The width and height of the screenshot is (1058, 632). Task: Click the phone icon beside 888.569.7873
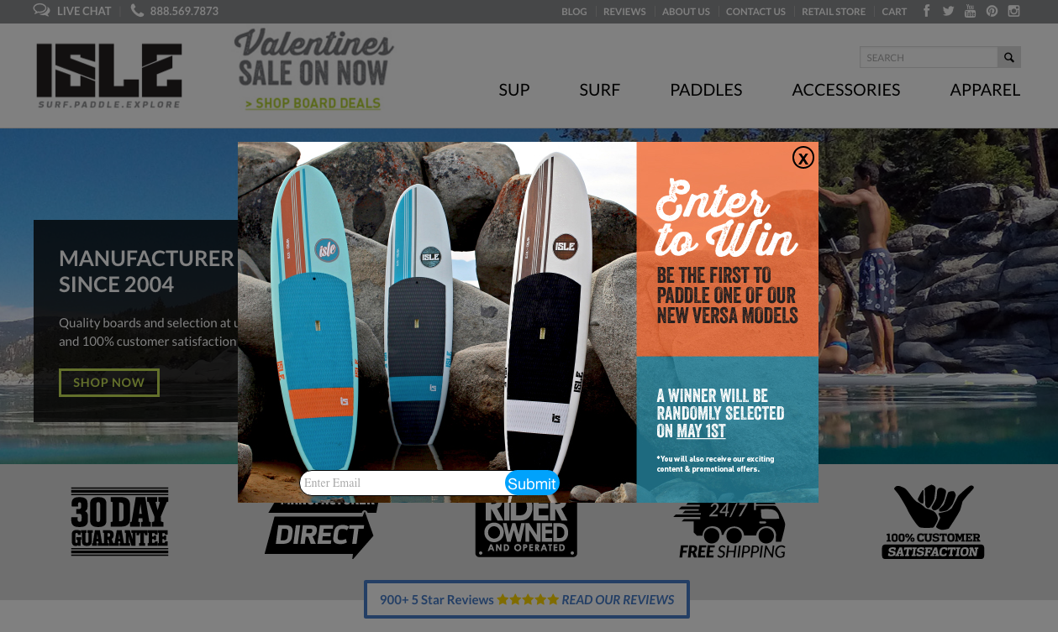[137, 11]
